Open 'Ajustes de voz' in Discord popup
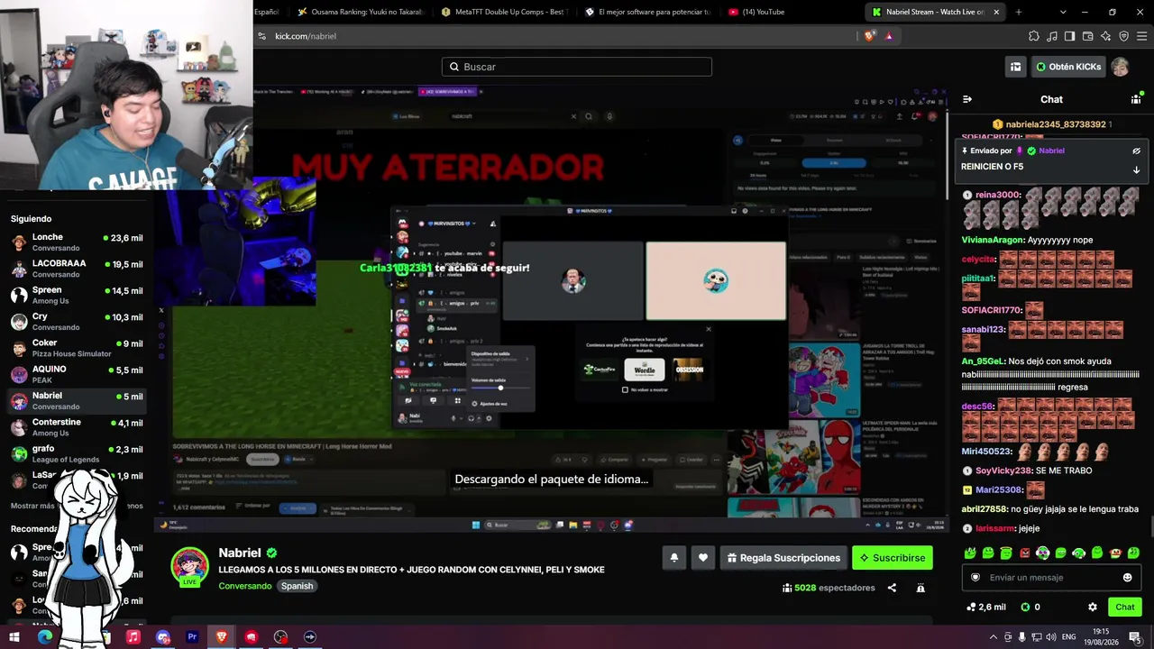This screenshot has width=1154, height=649. pyautogui.click(x=490, y=404)
